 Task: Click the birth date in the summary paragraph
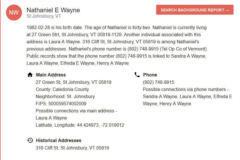tap(38, 28)
